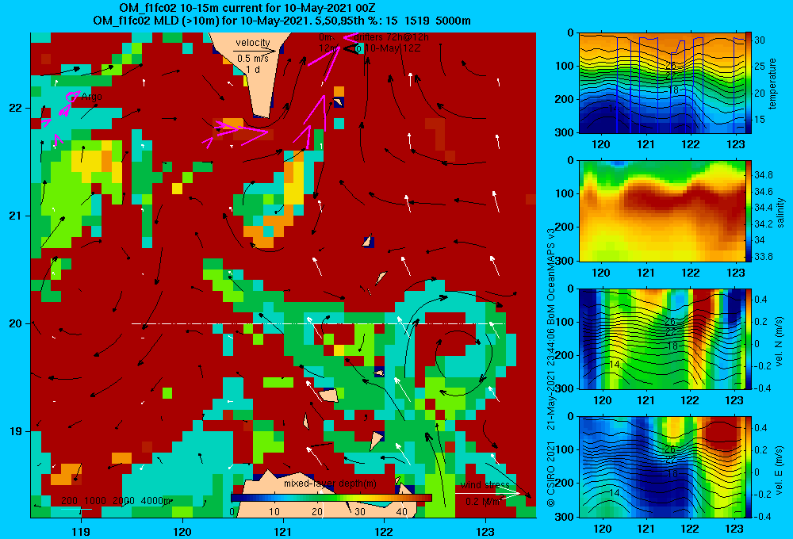Click the title line 'OM_f1fc02 10-15m current for 10-May-2021 00Z'
Image resolution: width=793 pixels, height=539 pixels.
tap(247, 8)
